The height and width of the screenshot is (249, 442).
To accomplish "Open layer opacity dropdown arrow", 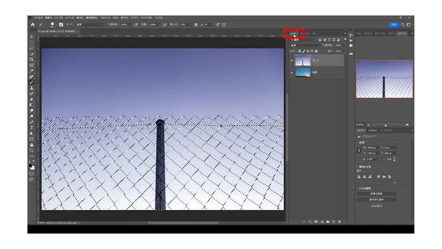I will [x=345, y=45].
